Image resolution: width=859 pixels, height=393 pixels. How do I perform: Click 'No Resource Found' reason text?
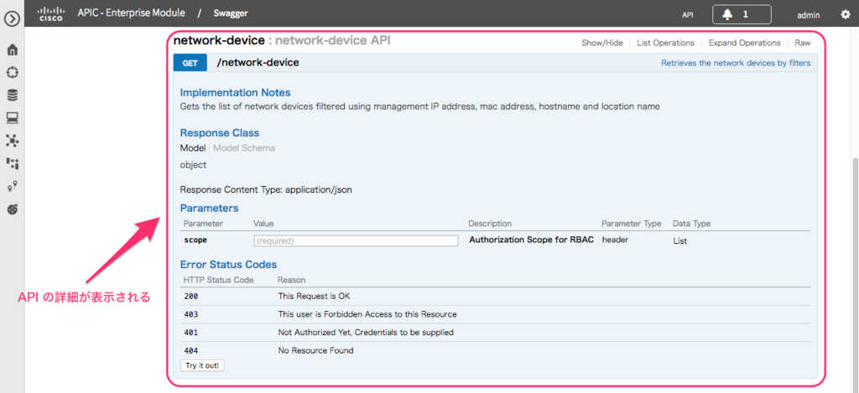pyautogui.click(x=315, y=350)
